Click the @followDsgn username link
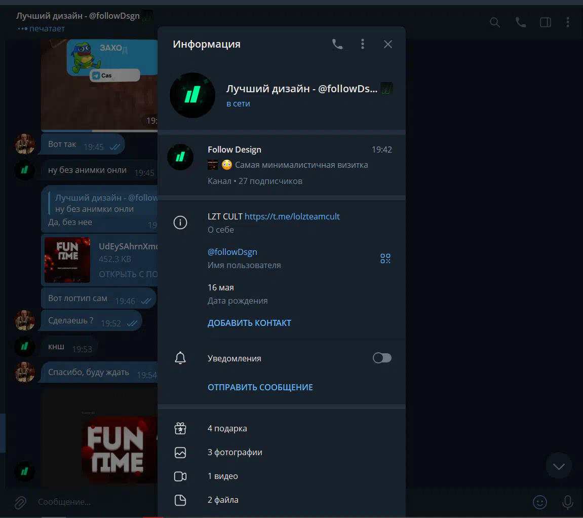The image size is (583, 518). coord(232,252)
